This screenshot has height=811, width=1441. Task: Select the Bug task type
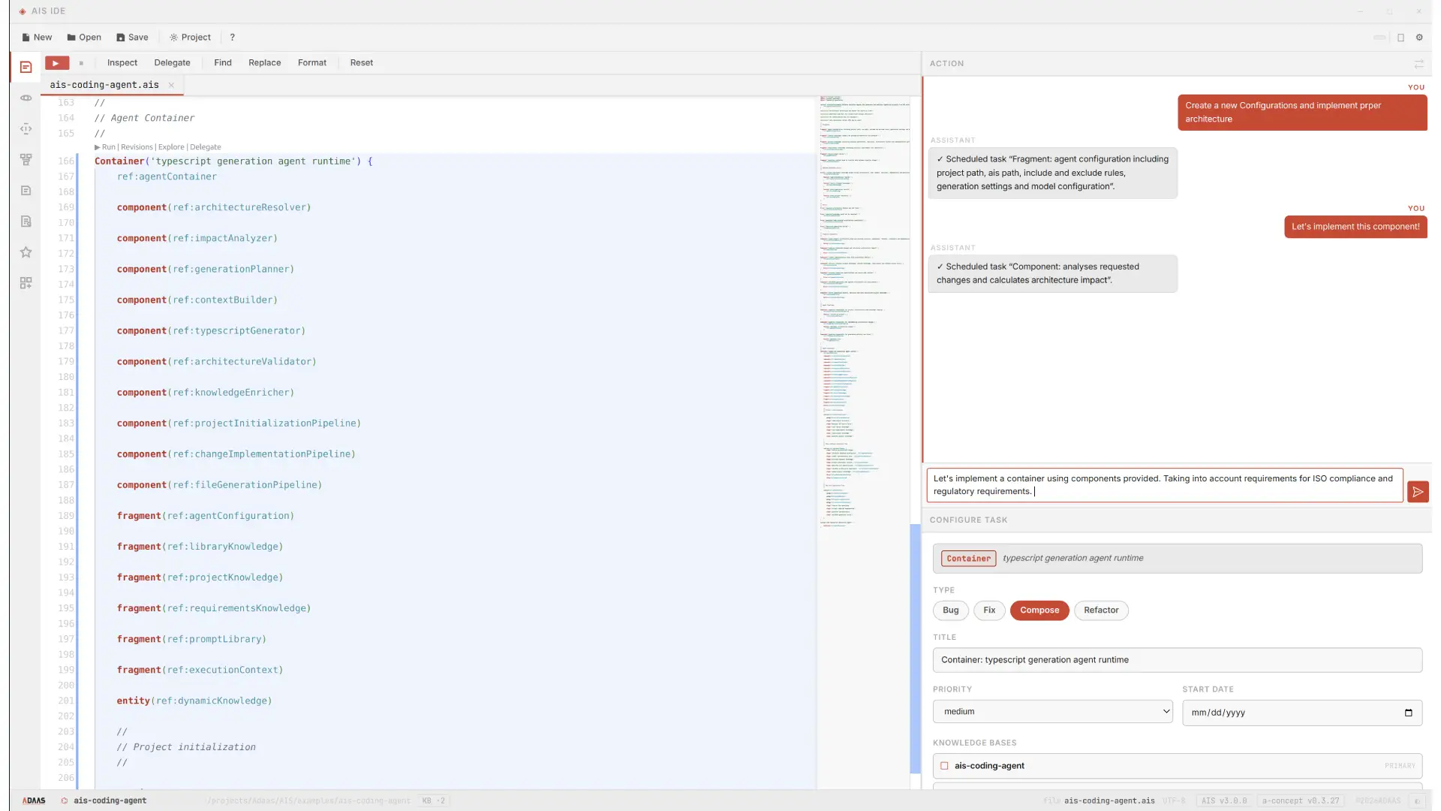tap(951, 611)
